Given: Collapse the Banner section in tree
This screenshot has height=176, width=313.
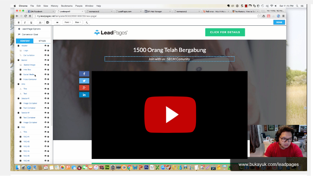Looking at the screenshot, I should [x=18, y=60].
